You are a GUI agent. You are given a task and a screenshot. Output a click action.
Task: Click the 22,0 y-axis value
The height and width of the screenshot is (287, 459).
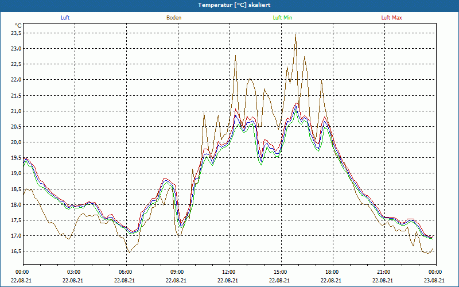(x=16, y=80)
